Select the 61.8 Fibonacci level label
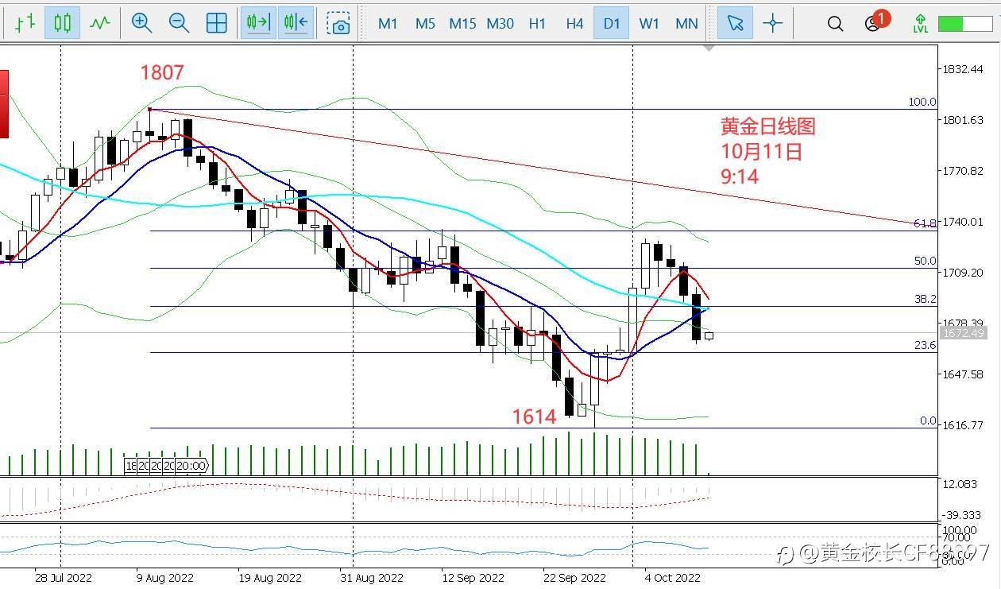1001x589 pixels. (925, 224)
